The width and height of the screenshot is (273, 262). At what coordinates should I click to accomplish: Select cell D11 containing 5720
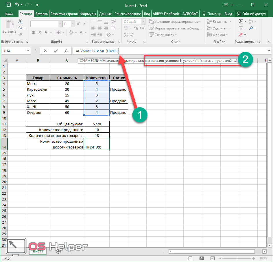(x=97, y=124)
